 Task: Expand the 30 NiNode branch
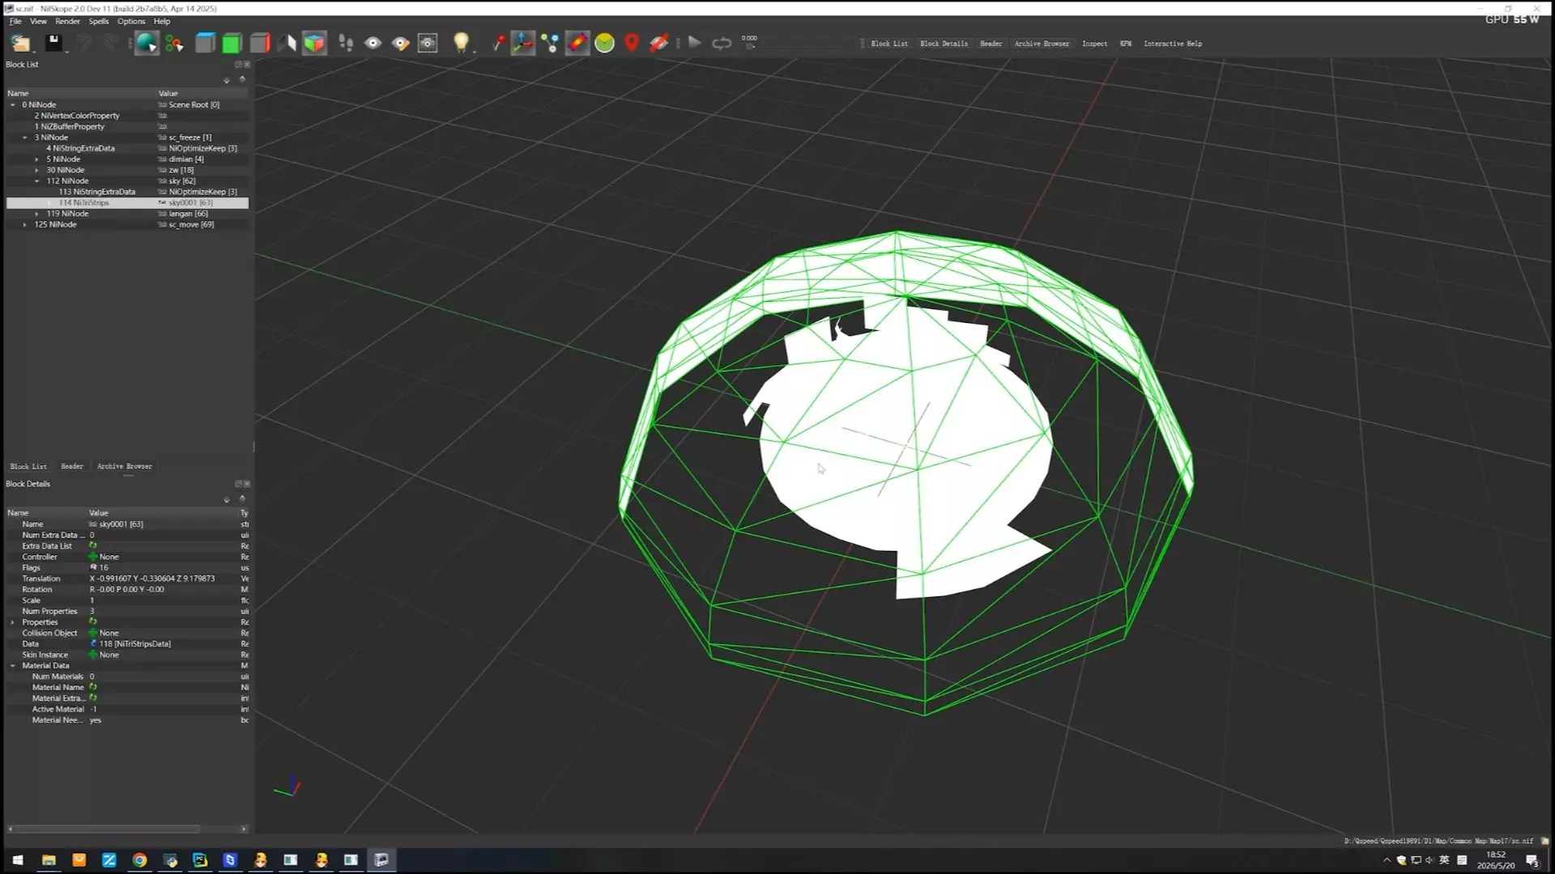click(37, 171)
